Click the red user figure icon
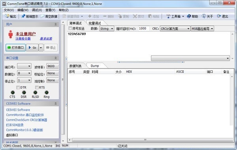 click(11, 34)
